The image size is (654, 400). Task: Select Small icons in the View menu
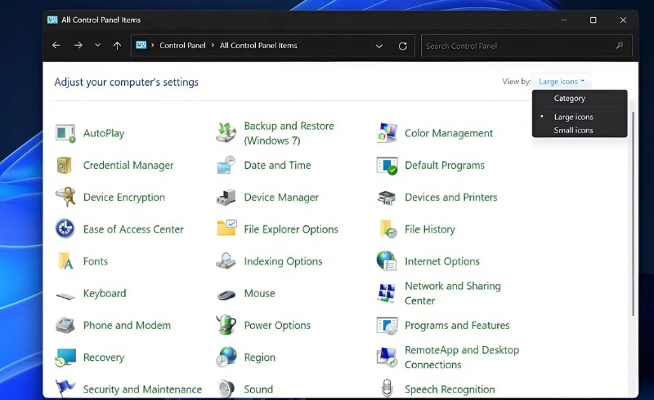[574, 131]
